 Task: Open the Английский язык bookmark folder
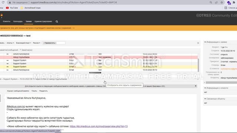point(30,8)
